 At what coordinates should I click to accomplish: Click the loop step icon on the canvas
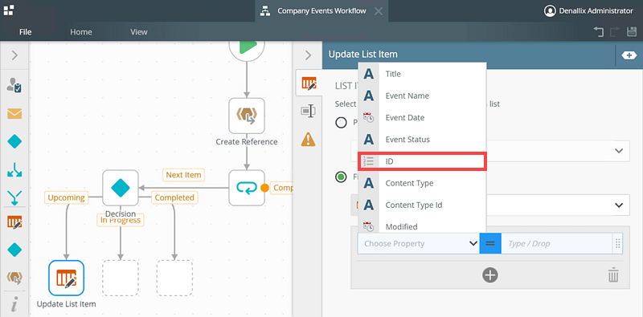(x=247, y=188)
